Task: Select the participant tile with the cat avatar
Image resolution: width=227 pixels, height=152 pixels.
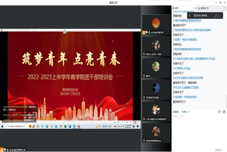Action: pos(156,111)
